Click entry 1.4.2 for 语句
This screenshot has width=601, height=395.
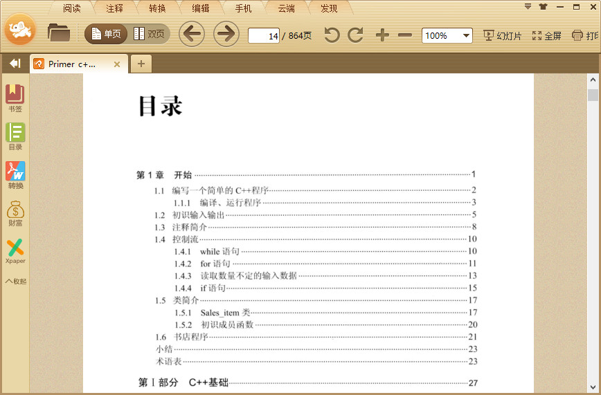(x=325, y=264)
